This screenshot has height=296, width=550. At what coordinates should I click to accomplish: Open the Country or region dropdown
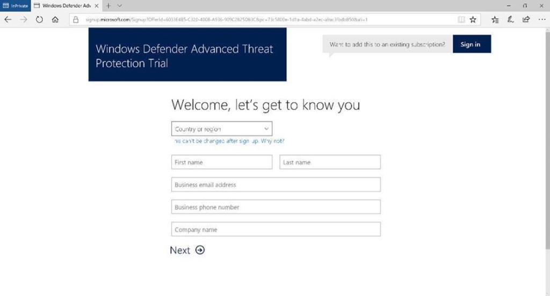(x=222, y=129)
